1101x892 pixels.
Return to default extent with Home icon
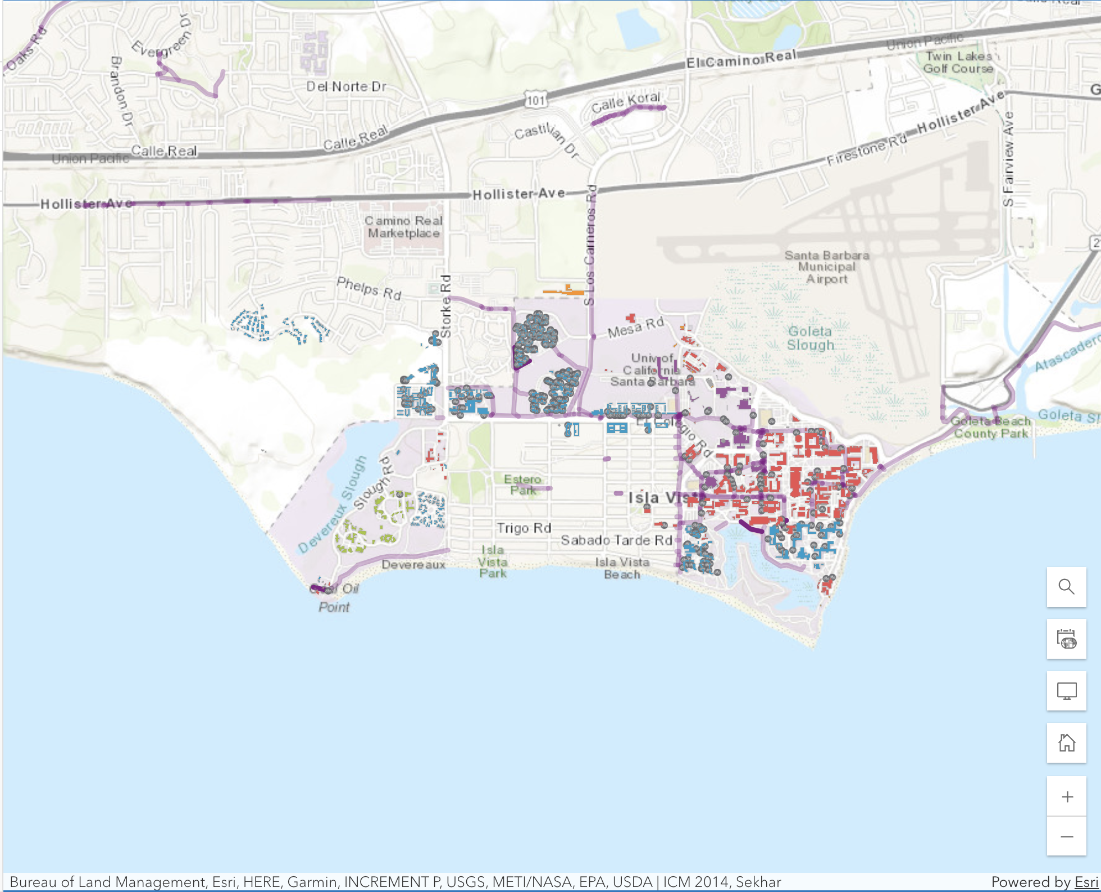tap(1066, 742)
